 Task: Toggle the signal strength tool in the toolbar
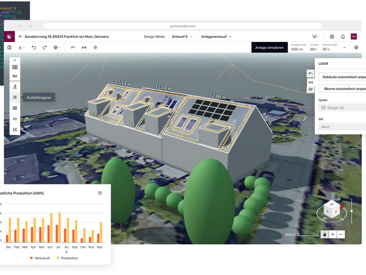tap(84, 47)
